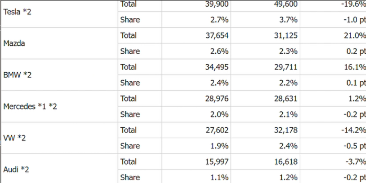Click Mercedes previous total 28,631

[x=286, y=99]
